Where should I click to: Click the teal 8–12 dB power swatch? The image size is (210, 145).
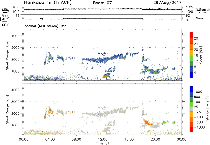point(191,64)
